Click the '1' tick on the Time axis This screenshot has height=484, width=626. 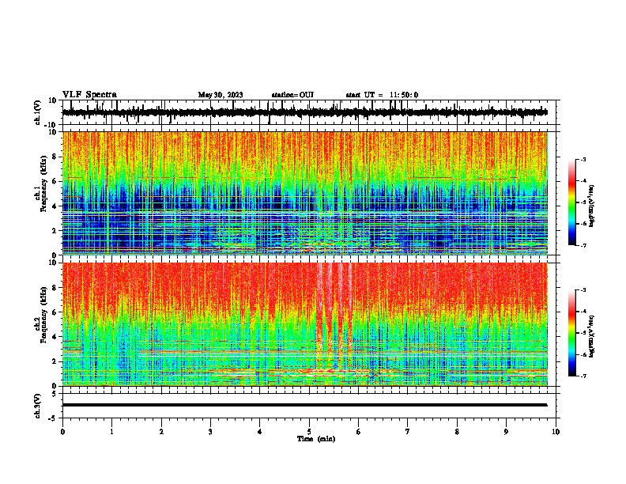[112, 432]
